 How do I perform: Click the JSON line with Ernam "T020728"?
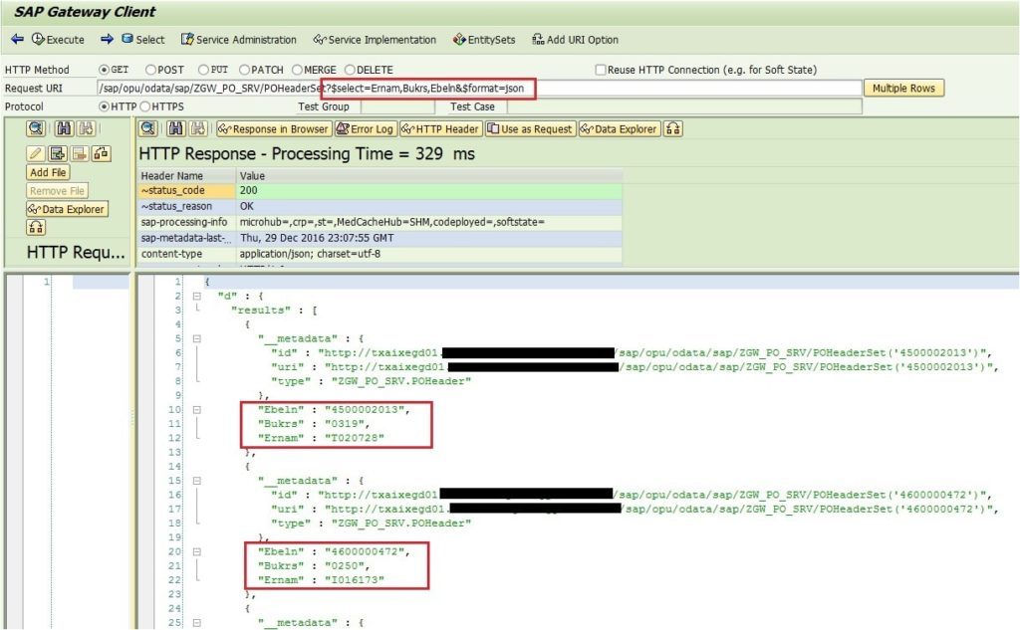pyautogui.click(x=321, y=438)
